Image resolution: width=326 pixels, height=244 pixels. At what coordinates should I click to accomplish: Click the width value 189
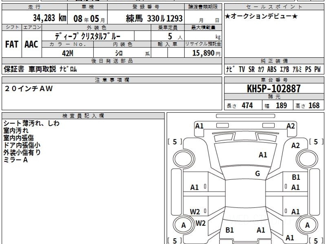(281, 105)
